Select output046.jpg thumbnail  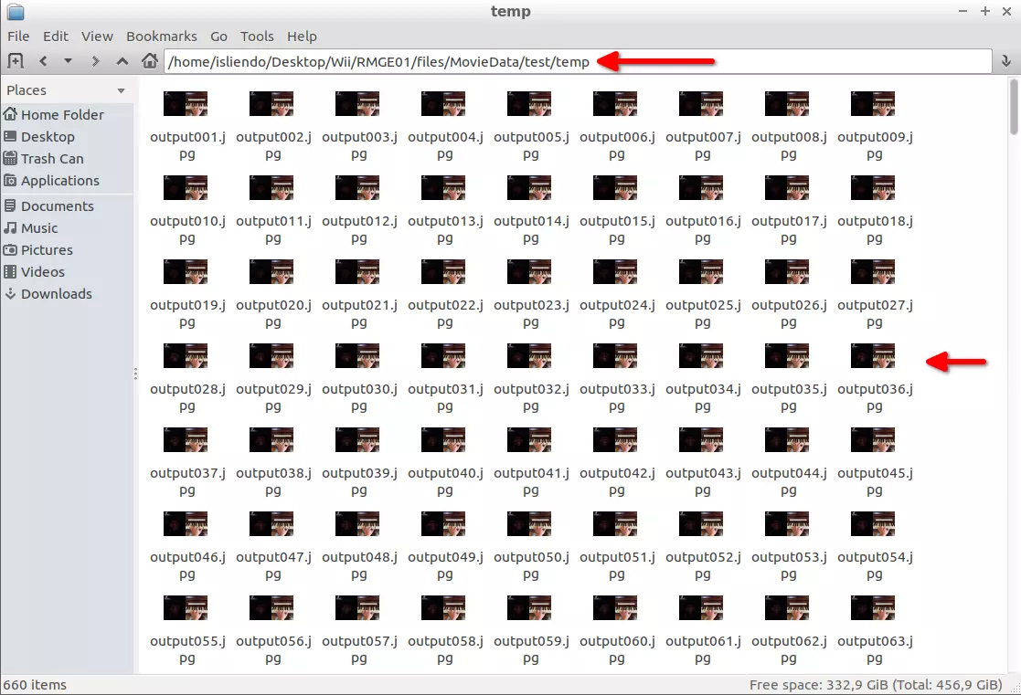[186, 523]
